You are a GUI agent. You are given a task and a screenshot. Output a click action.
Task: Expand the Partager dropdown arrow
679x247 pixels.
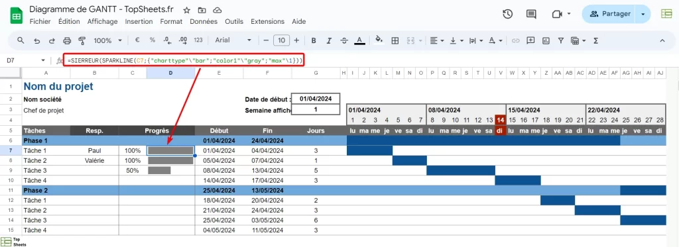[643, 14]
